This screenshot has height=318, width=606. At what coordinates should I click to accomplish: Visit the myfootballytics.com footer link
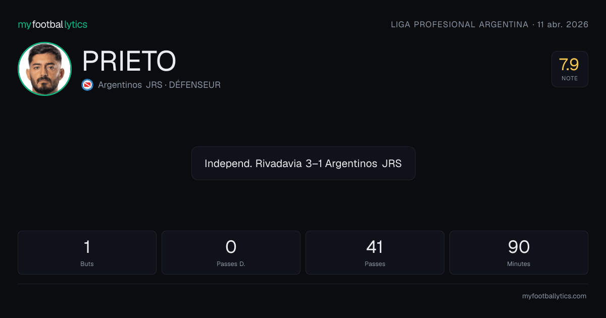pyautogui.click(x=554, y=296)
